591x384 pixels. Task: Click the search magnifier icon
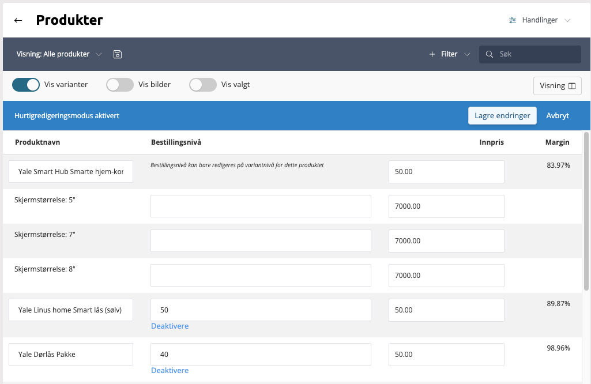click(x=490, y=54)
